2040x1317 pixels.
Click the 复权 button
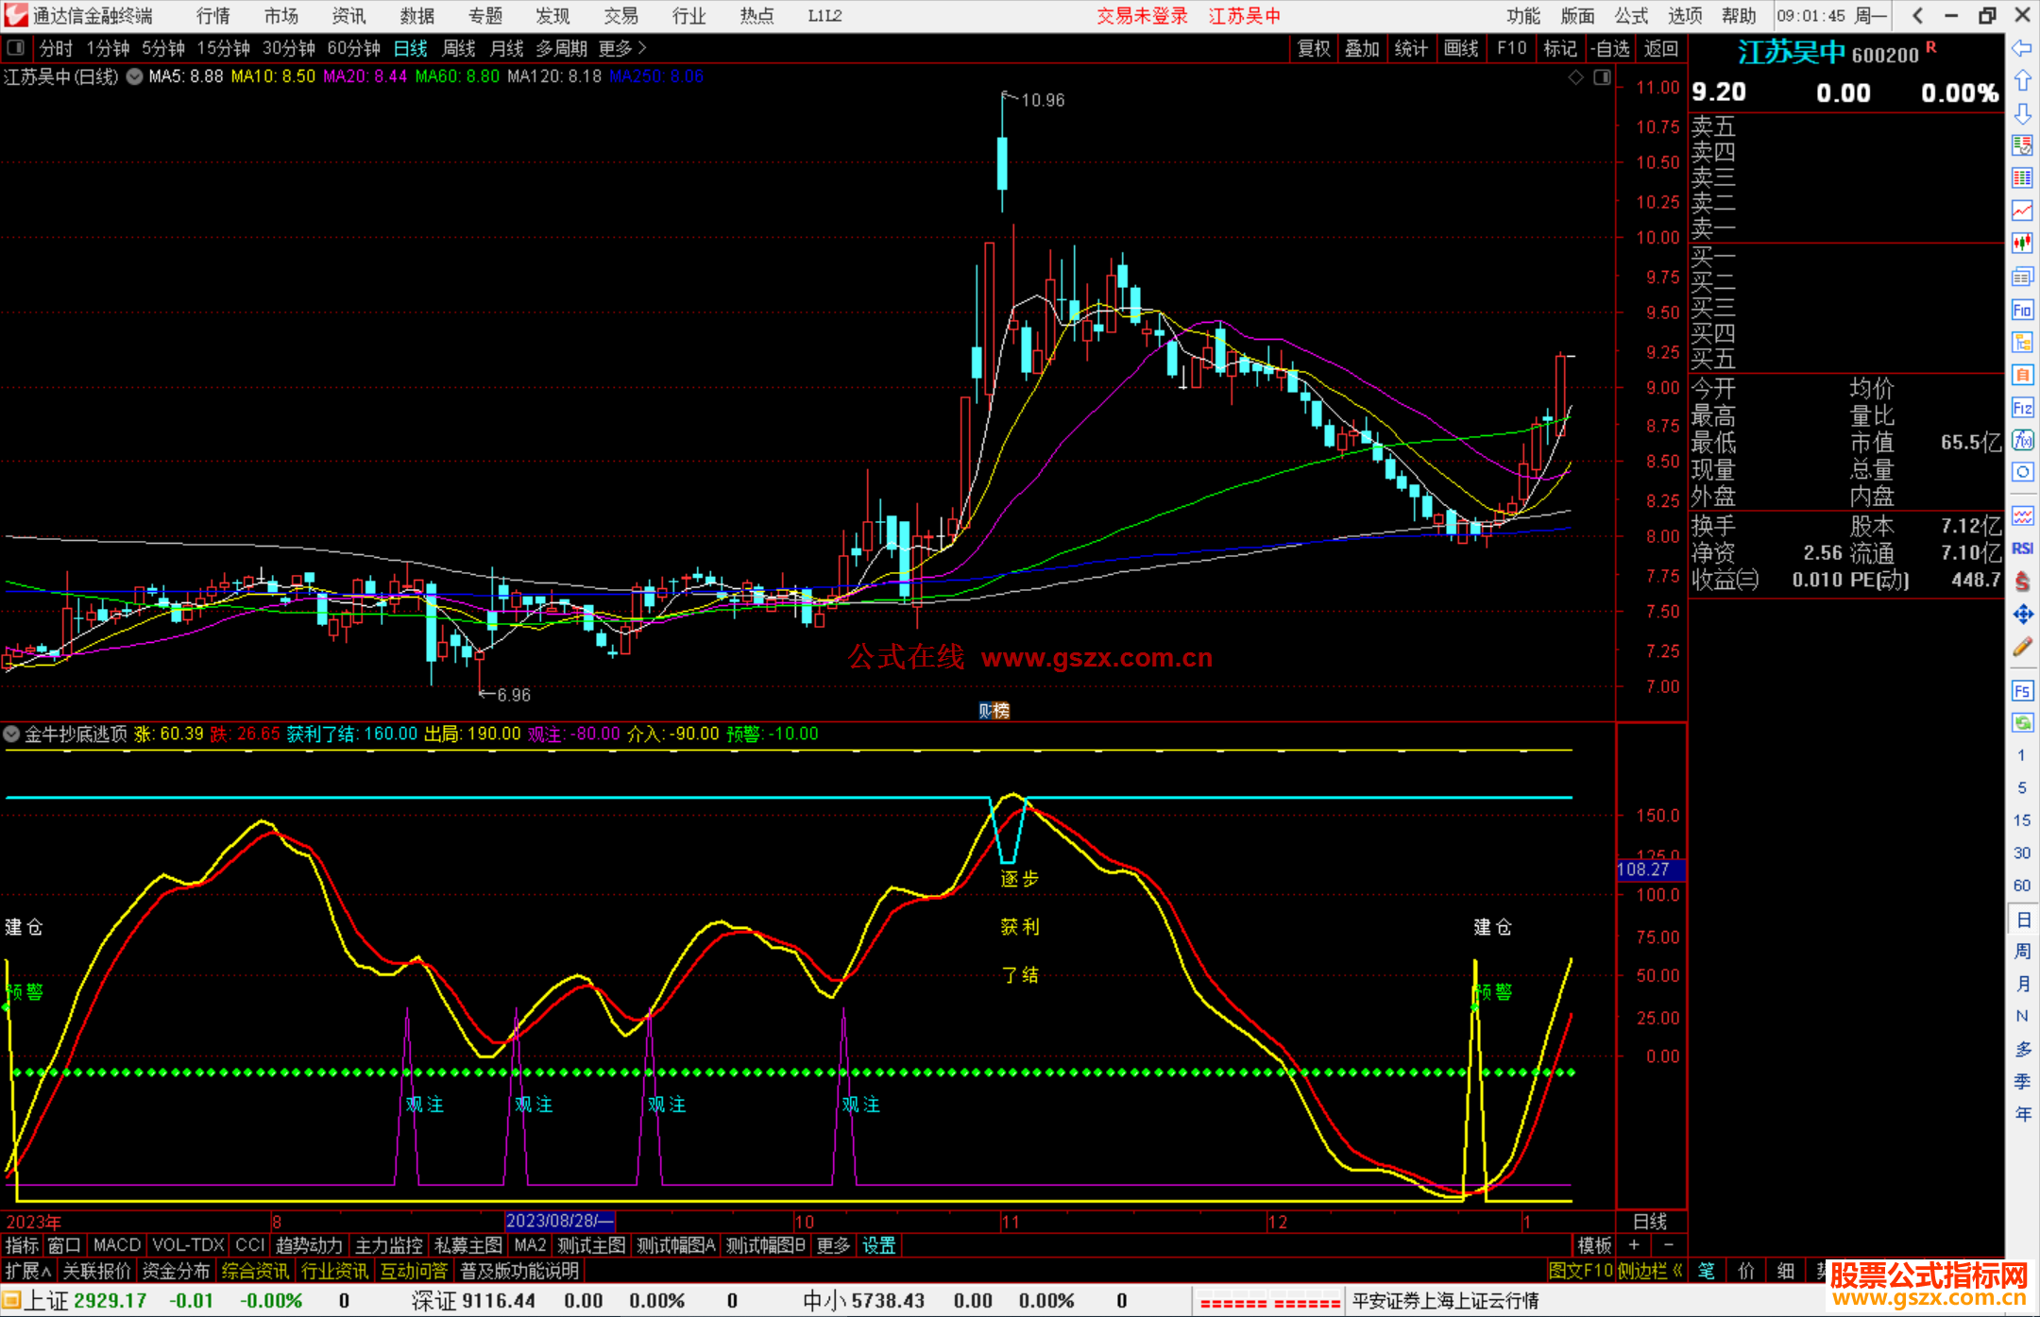point(1313,48)
